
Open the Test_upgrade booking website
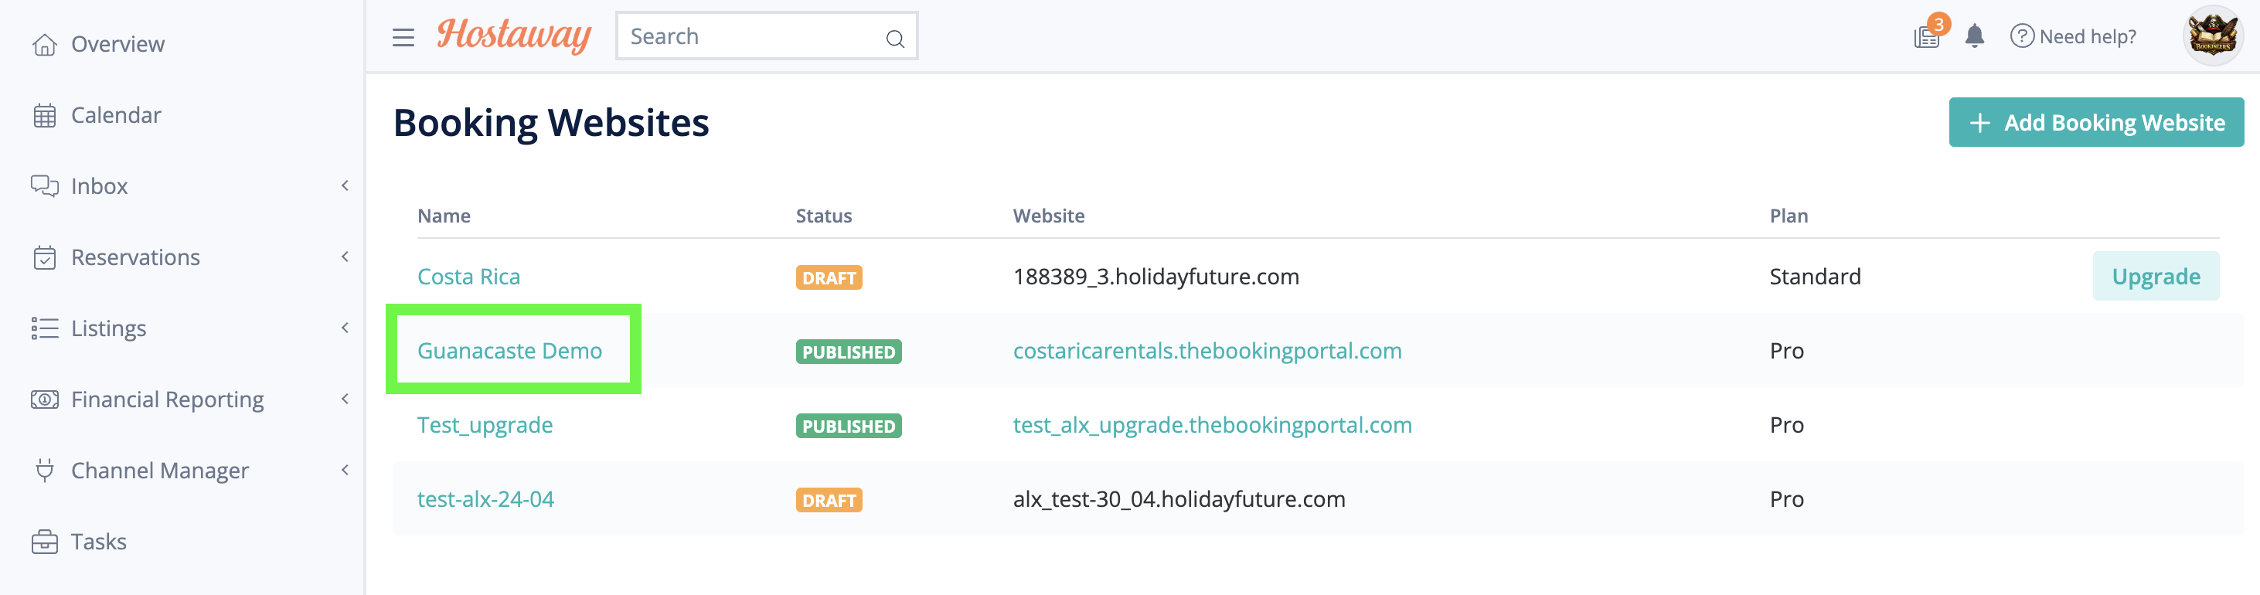coord(485,426)
